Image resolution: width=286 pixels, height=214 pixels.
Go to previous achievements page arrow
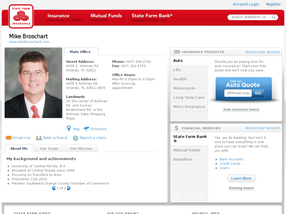pos(54,188)
